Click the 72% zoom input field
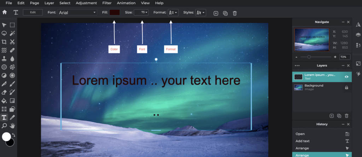Viewport: 362px width, 157px height. [x=345, y=57]
